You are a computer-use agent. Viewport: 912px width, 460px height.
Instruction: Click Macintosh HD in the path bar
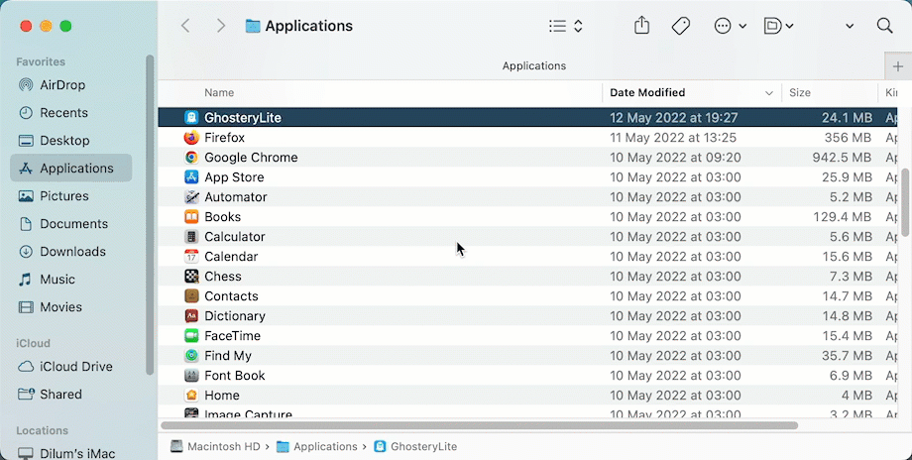tap(215, 447)
